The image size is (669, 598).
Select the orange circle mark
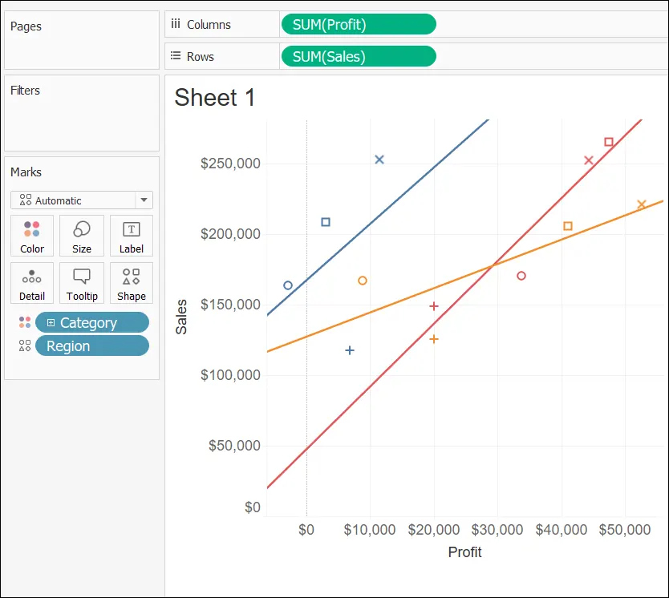(363, 281)
